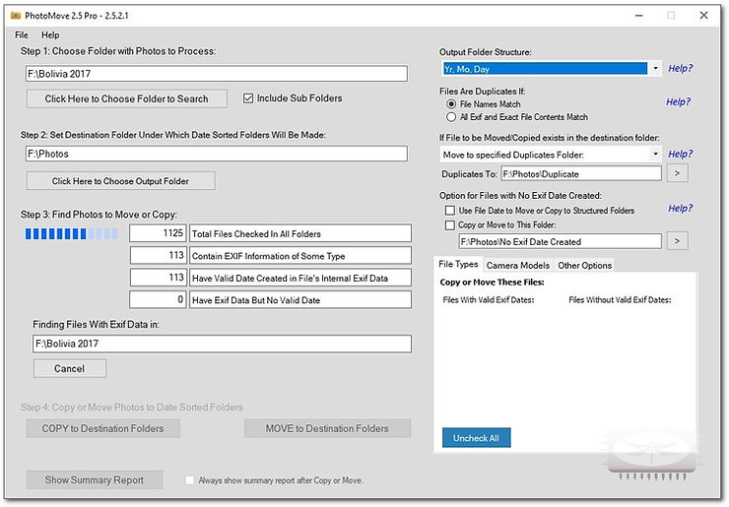Select the 1125 total files checked value
729x507 pixels.
point(158,233)
